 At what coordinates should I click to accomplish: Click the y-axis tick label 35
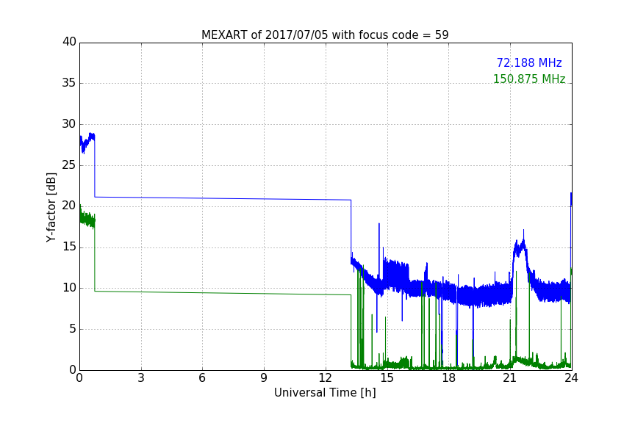[69, 83]
